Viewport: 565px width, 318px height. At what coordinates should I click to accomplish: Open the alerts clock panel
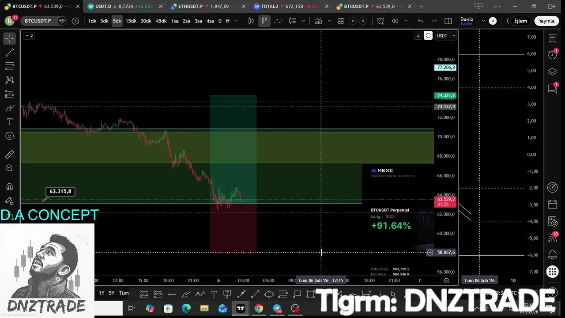coord(552,55)
